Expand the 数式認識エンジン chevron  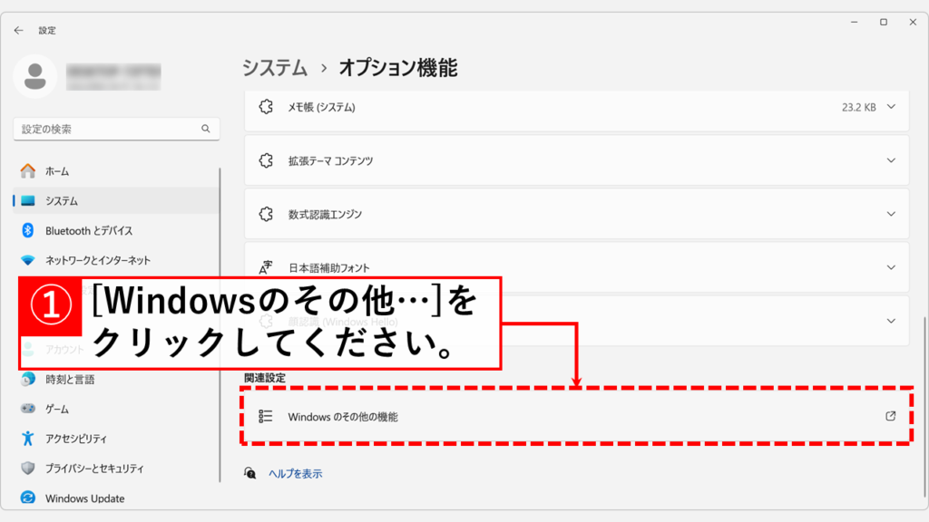(891, 214)
